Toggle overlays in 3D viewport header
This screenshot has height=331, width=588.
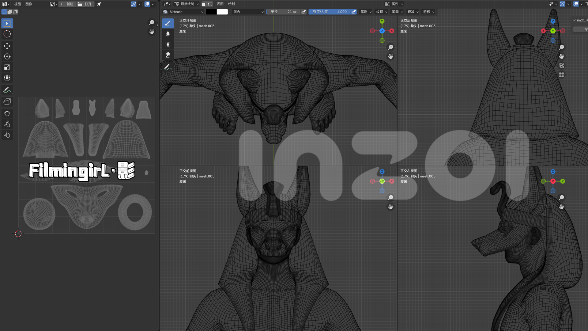576,4
